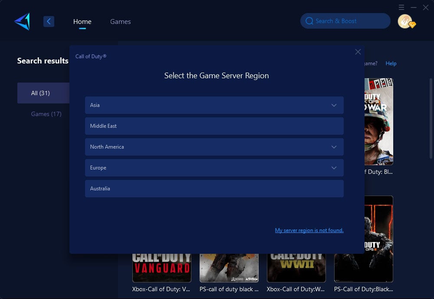Switch to the Games tab

click(x=120, y=21)
